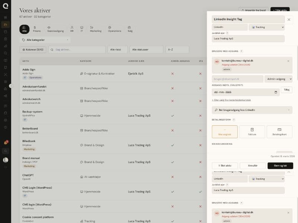
Task: Open the Advokatsamfundet asset row
Action: [x=113, y=88]
